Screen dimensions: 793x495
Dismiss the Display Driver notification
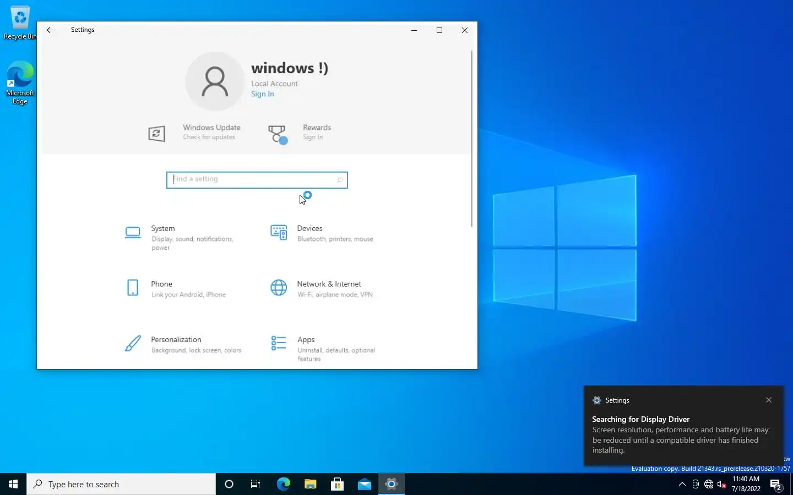point(769,400)
